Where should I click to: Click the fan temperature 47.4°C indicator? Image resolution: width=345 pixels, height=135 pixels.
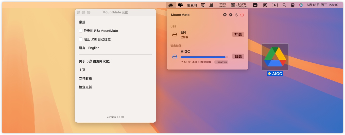click(x=239, y=5)
